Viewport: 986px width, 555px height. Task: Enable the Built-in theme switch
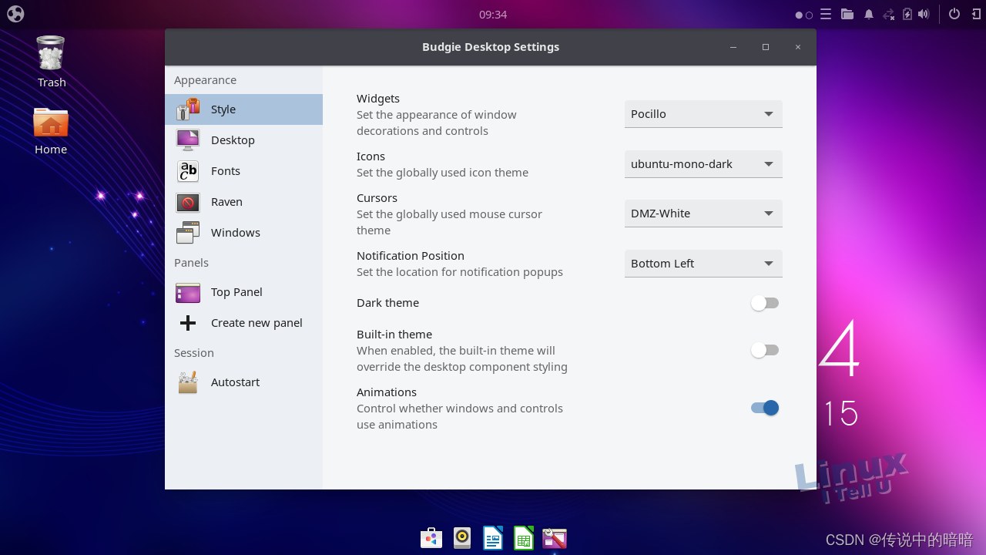tap(765, 350)
